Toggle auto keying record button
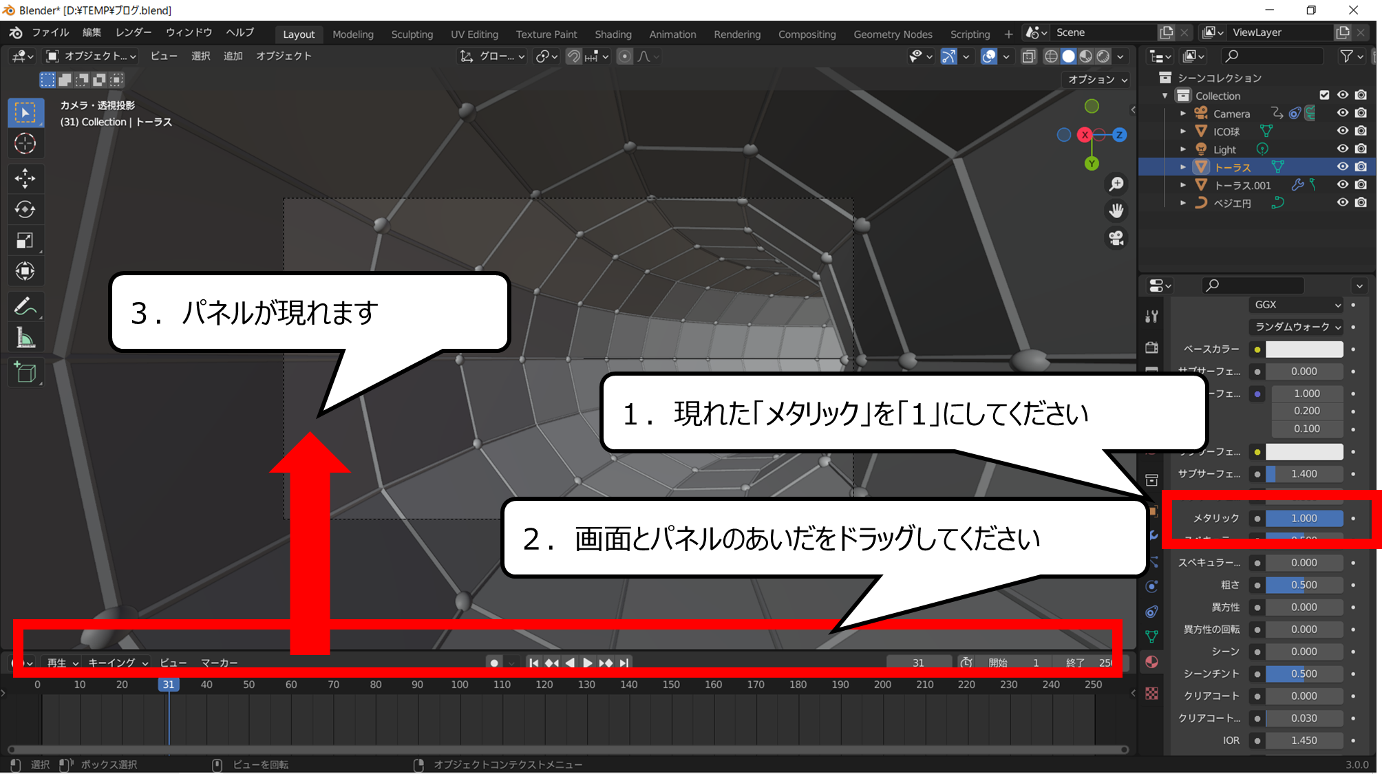The height and width of the screenshot is (774, 1382). pos(493,663)
